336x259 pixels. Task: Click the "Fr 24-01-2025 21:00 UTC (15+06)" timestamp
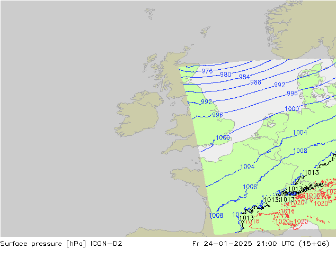[261, 244]
